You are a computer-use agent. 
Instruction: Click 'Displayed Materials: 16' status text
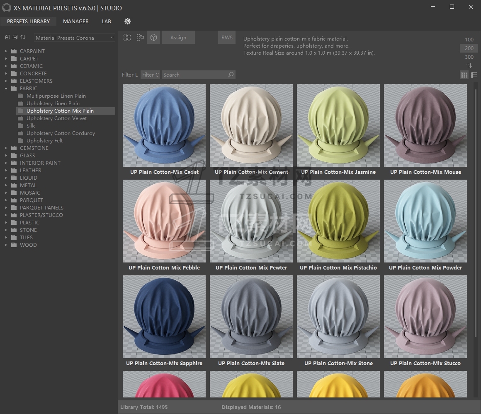pyautogui.click(x=251, y=407)
